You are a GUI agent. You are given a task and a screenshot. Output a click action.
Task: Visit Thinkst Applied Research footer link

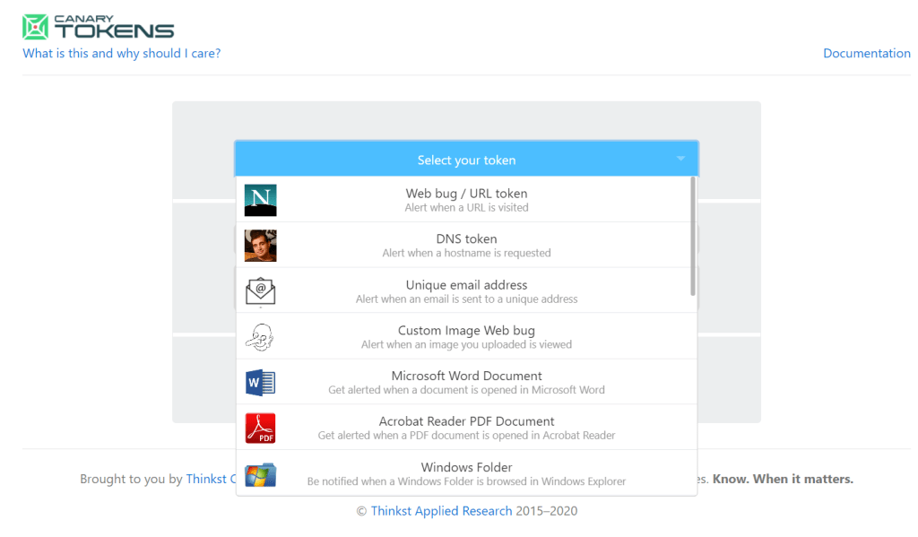[x=441, y=511]
